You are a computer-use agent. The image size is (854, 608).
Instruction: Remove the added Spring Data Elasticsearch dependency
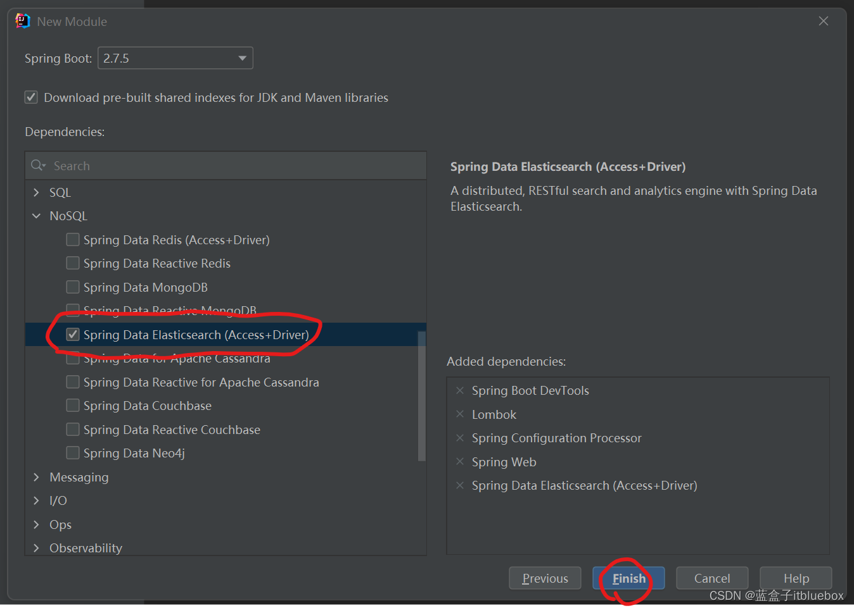pos(460,485)
